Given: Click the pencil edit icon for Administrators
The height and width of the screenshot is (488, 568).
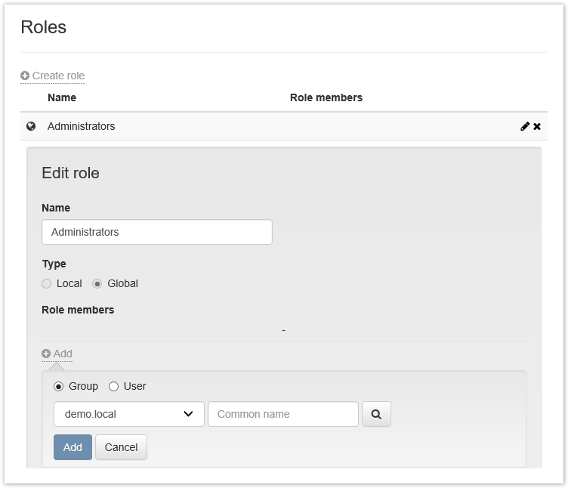Looking at the screenshot, I should 525,127.
